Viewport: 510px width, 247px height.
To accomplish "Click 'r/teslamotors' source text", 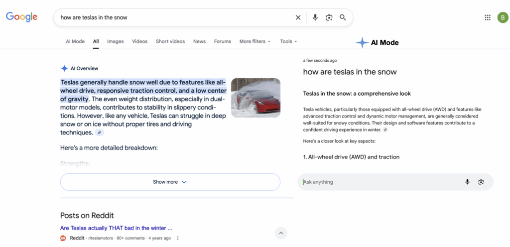I will (101, 238).
